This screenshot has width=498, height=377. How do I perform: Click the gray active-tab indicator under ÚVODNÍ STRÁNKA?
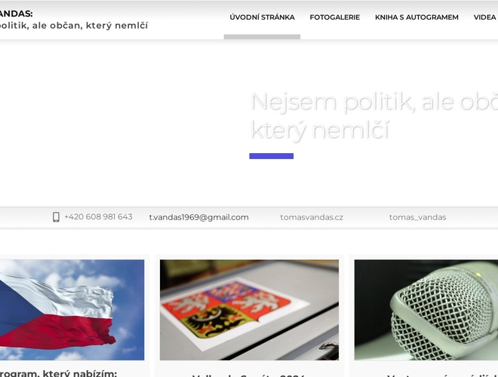point(262,36)
